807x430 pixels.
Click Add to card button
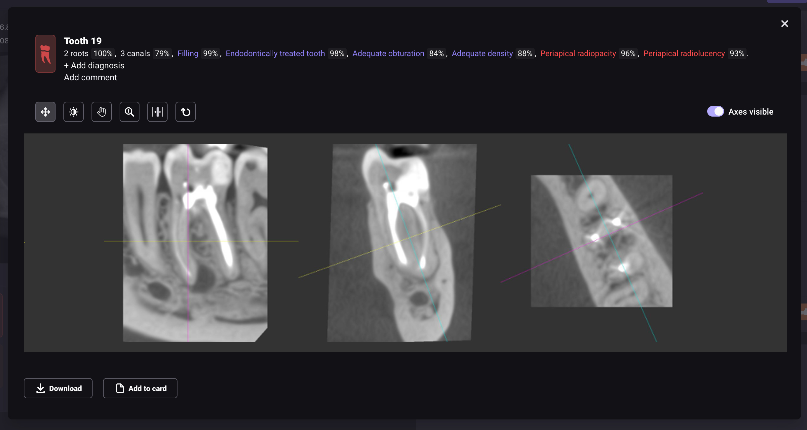pyautogui.click(x=140, y=388)
